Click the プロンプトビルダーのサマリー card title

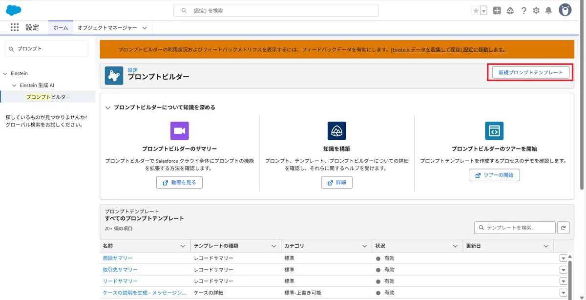(180, 149)
